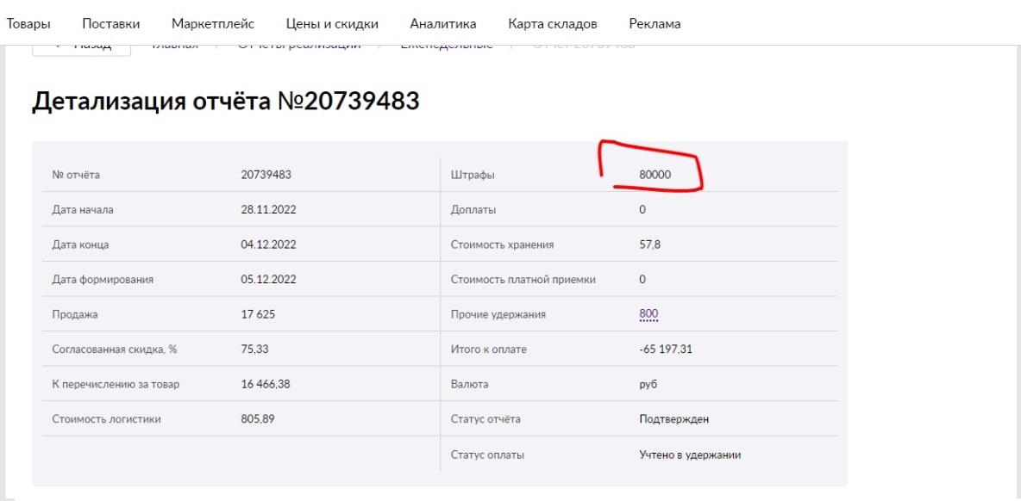Click the Главная breadcrumb link
This screenshot has width=1021, height=501.
point(175,46)
